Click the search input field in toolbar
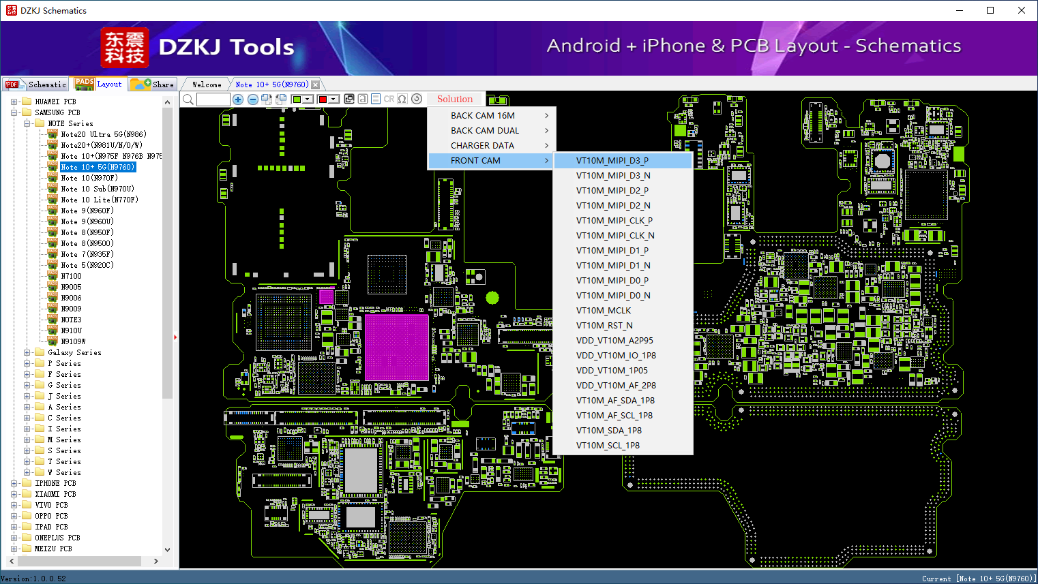1038x584 pixels. click(213, 99)
